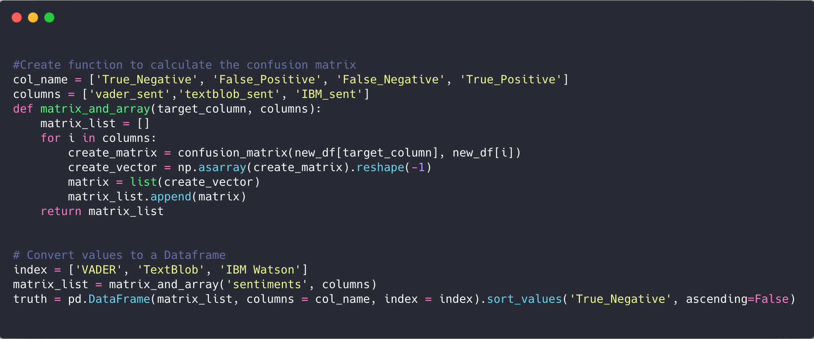Click the 'IBM Watson' string in index list
Screen dimensions: 814x339
point(260,270)
